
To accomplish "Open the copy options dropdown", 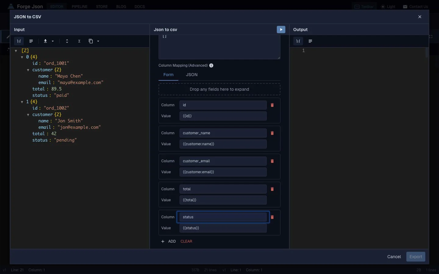I will point(98,42).
